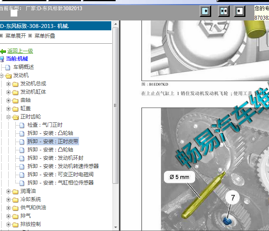269x231 pixels.
Task: Select the 当前:机械 root label
Action: (17, 59)
